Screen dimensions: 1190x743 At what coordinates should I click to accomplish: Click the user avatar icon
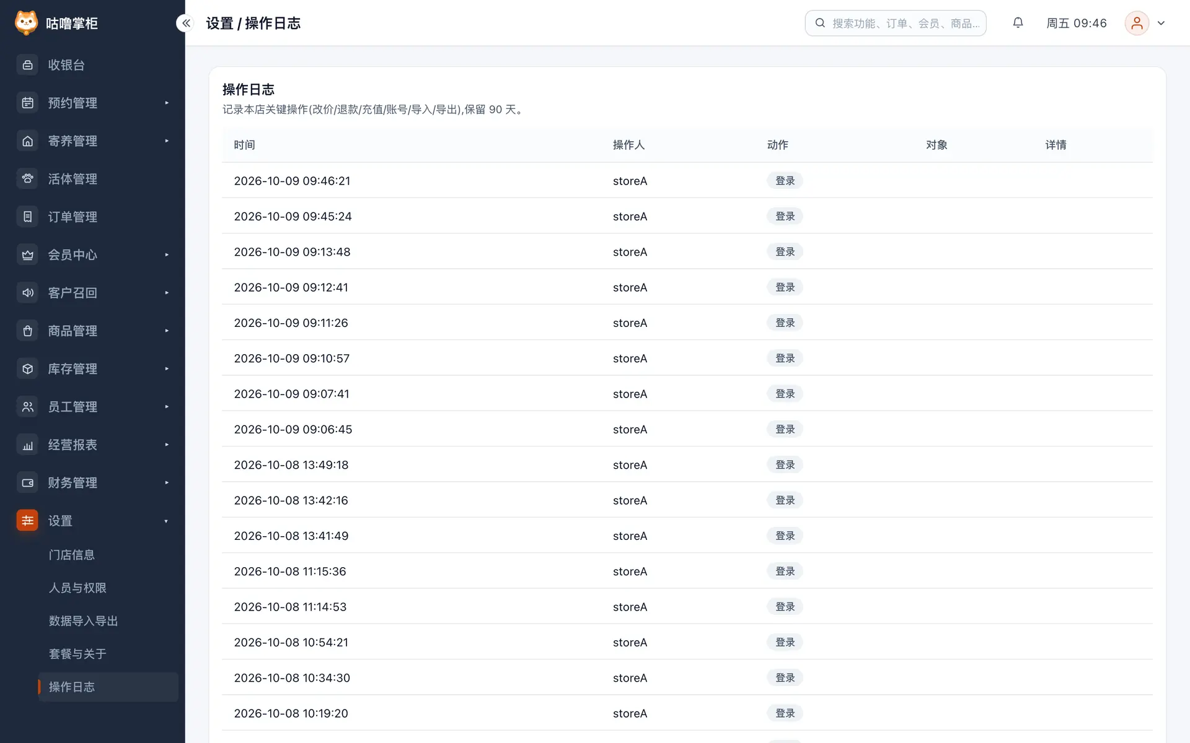[1137, 23]
